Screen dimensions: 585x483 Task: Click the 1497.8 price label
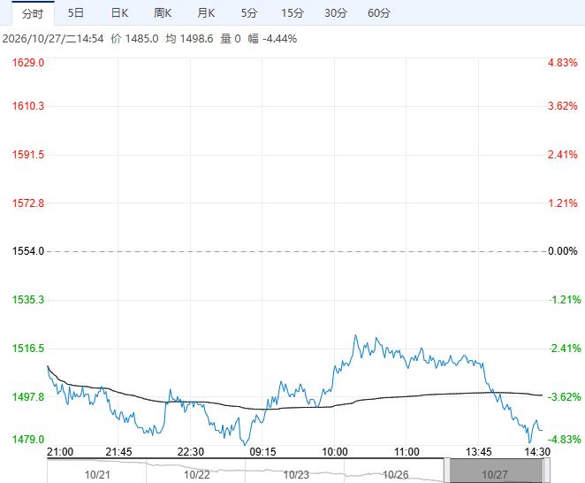click(28, 396)
